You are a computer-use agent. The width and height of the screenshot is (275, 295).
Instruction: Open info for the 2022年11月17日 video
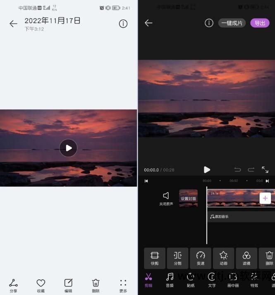pyautogui.click(x=123, y=24)
